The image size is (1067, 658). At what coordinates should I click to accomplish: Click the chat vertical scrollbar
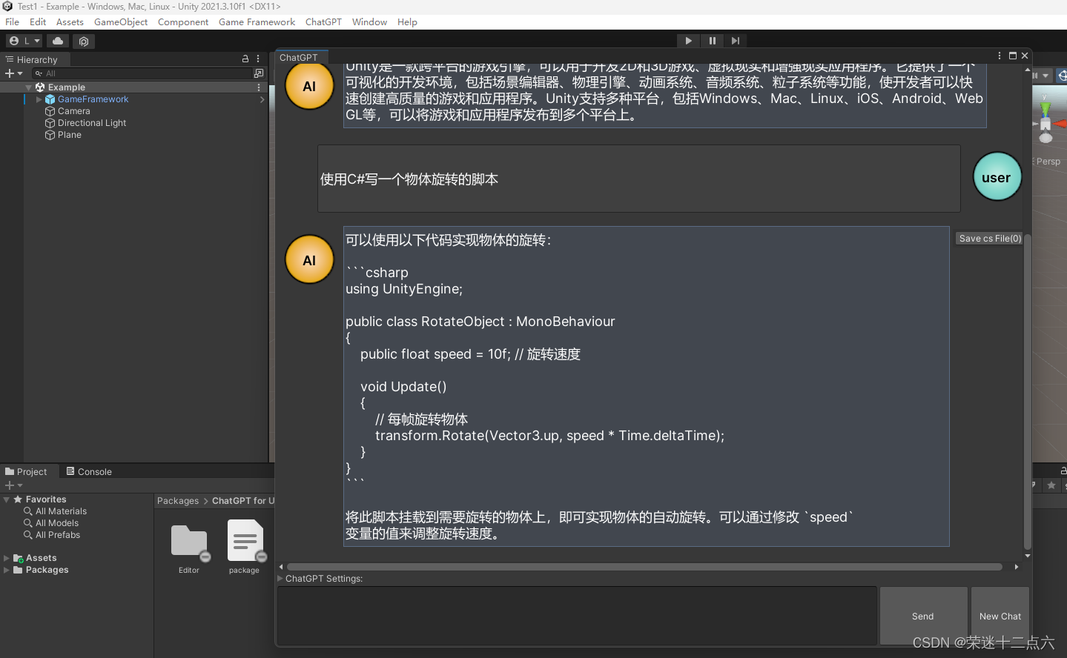1027,393
